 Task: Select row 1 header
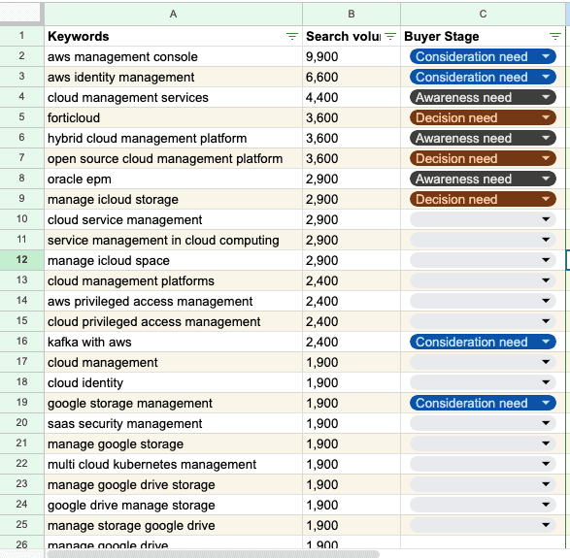pos(21,36)
